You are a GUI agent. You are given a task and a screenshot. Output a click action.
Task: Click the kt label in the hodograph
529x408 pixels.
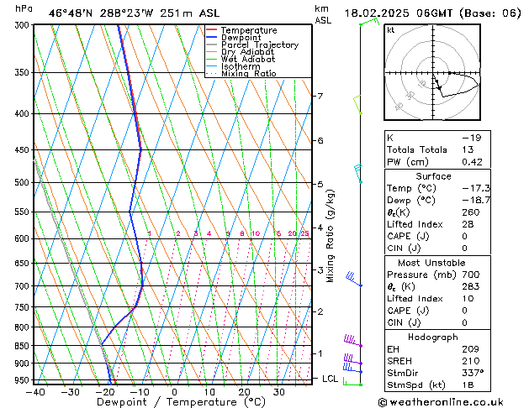pyautogui.click(x=391, y=30)
